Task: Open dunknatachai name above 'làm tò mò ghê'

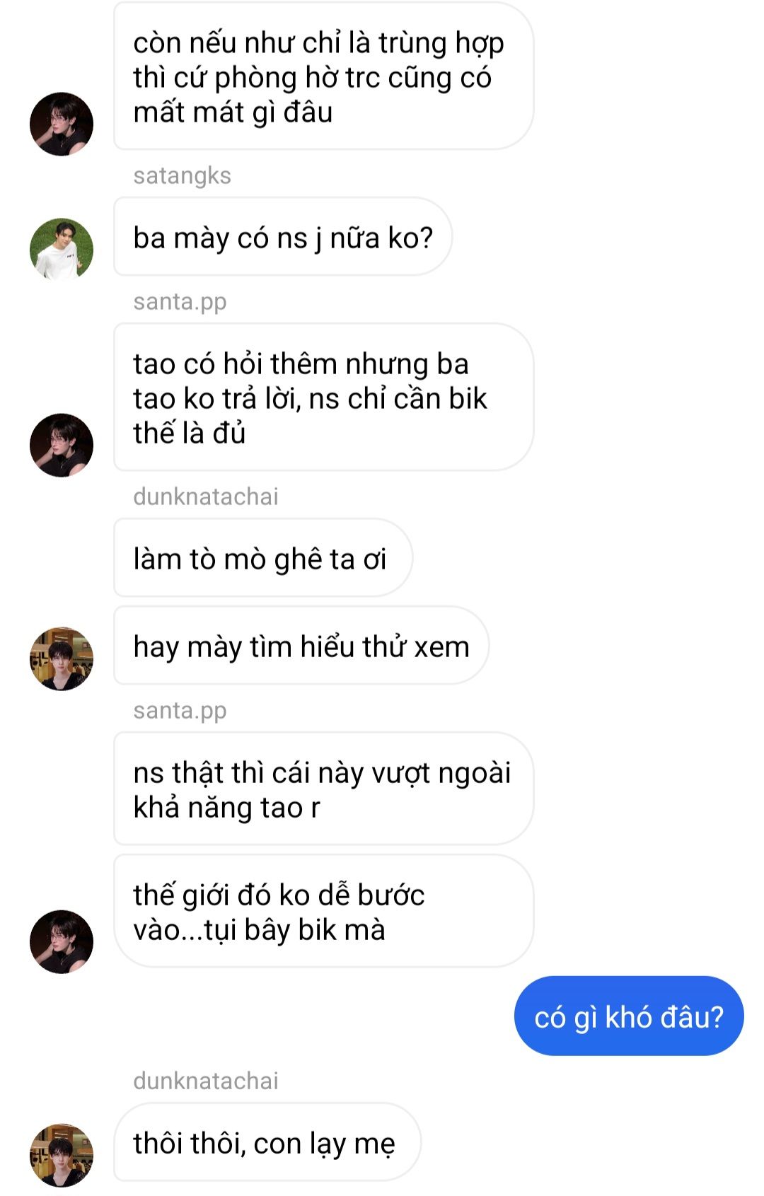Action: click(x=206, y=497)
